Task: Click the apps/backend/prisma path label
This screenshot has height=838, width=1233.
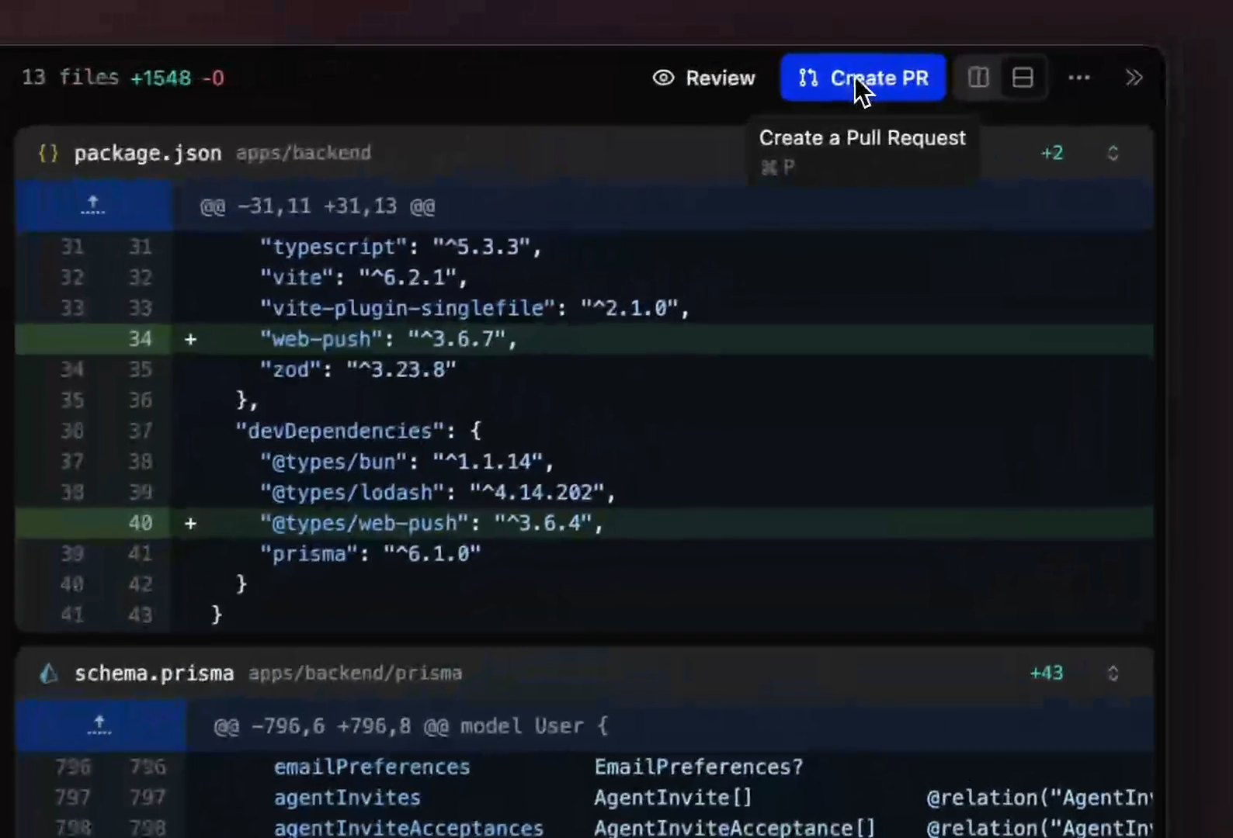Action: (356, 673)
